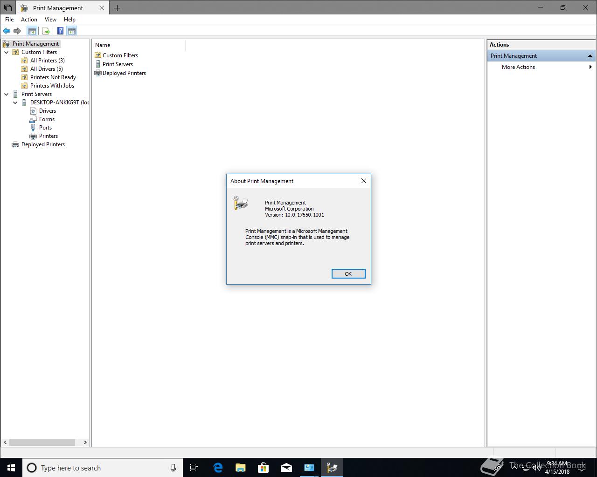Open the View menu
Image resolution: width=597 pixels, height=477 pixels.
50,20
